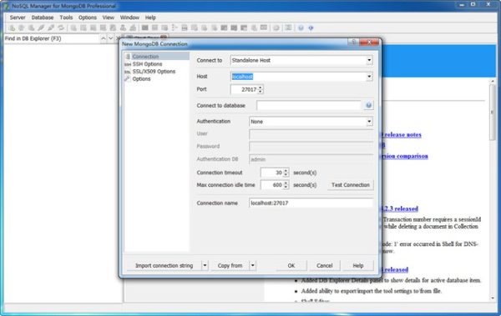Image resolution: width=501 pixels, height=316 pixels.
Task: Select SSH Options in the dialog's left pane
Action: tap(147, 64)
